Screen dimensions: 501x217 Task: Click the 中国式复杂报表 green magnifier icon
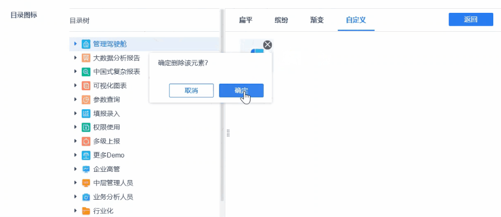pos(86,72)
